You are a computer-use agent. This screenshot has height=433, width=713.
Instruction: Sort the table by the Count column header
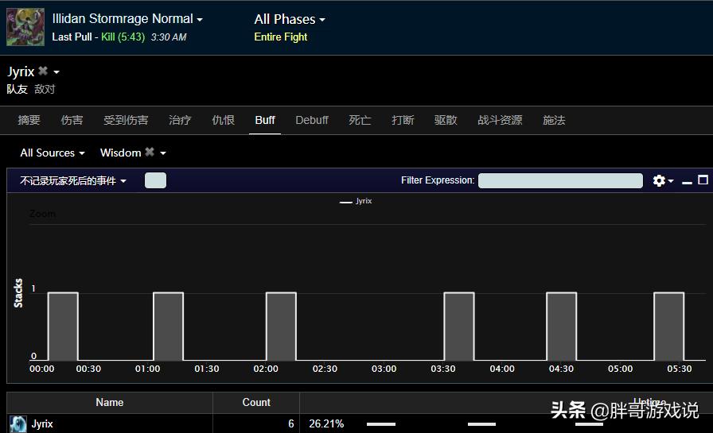(255, 402)
